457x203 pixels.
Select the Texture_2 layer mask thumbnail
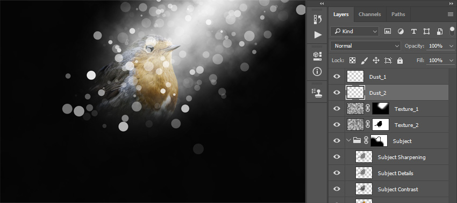point(381,125)
